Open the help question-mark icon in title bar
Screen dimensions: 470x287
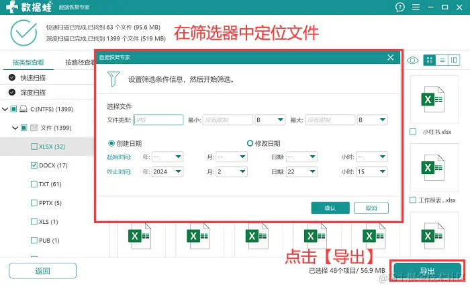click(400, 7)
